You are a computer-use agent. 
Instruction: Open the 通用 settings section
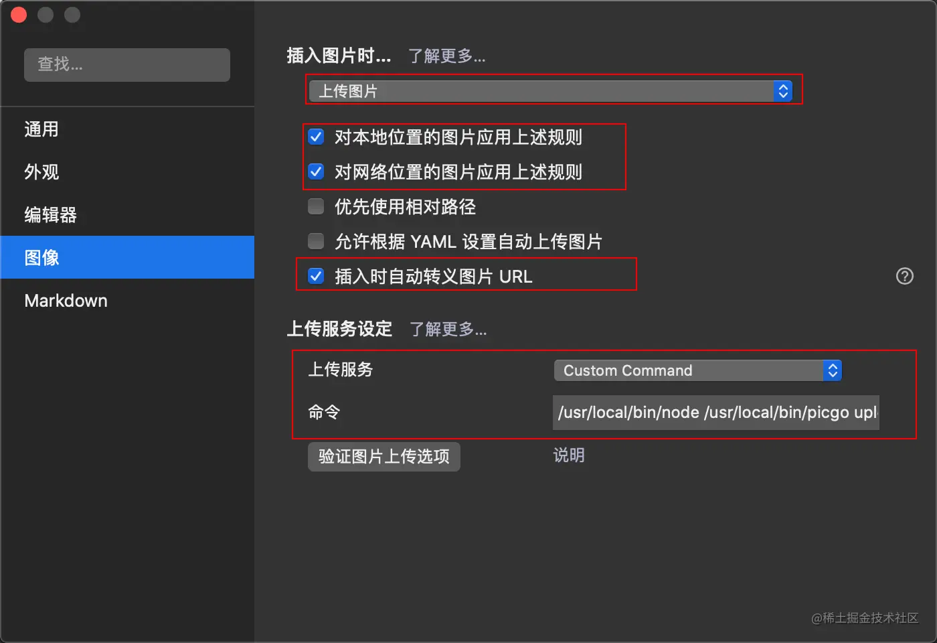point(127,129)
